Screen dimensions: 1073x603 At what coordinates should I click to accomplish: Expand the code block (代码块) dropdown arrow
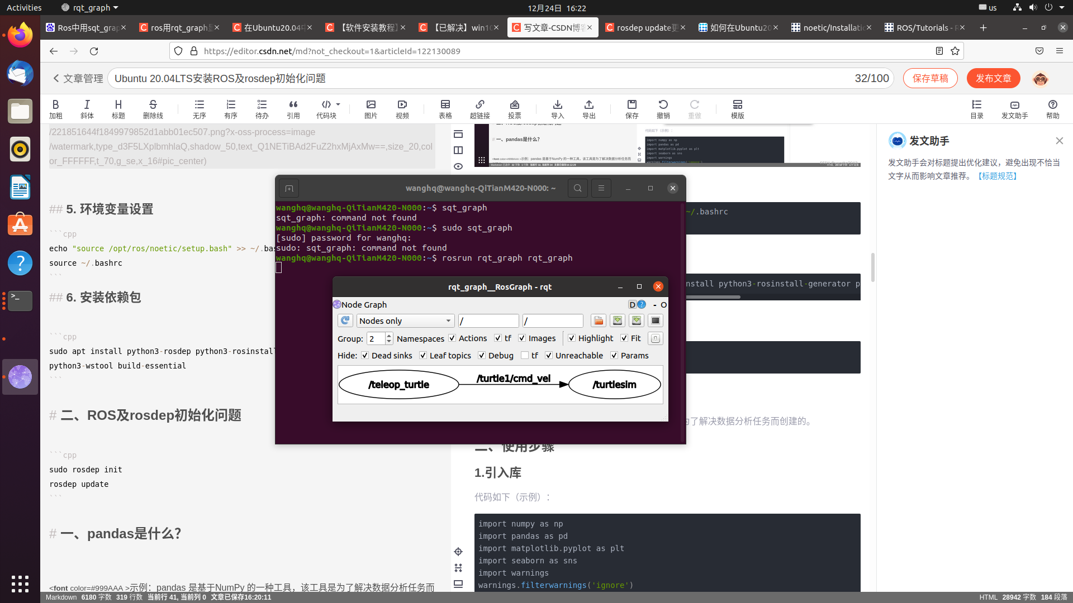pyautogui.click(x=338, y=104)
